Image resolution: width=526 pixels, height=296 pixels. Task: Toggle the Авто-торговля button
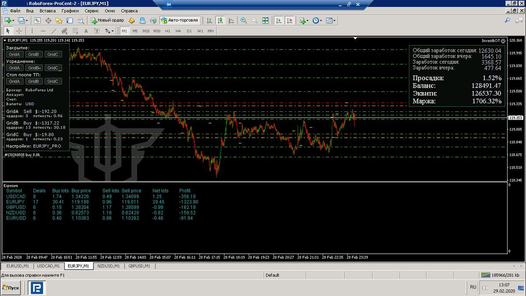[x=180, y=20]
